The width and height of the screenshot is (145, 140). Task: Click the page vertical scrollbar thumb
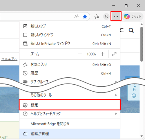coord(142,44)
